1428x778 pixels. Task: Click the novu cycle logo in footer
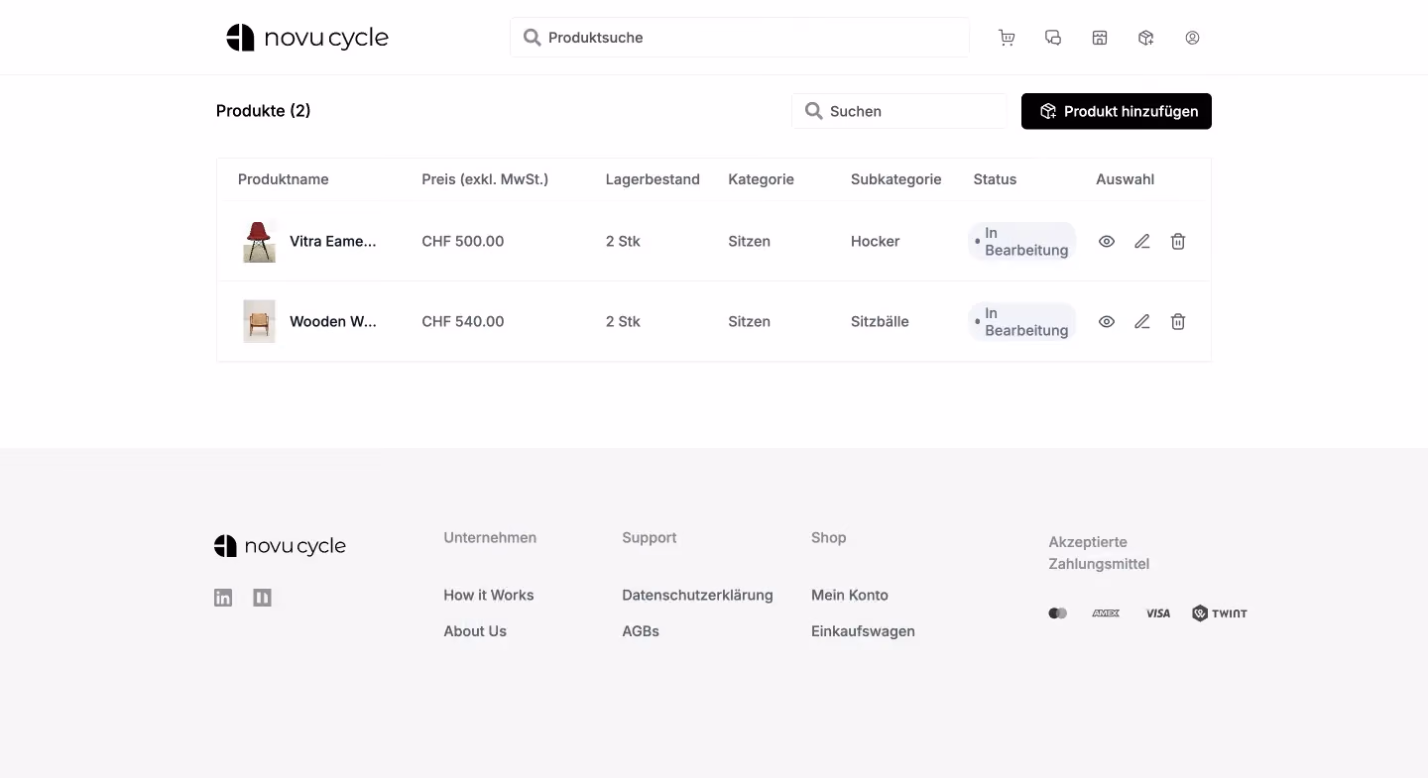tap(280, 546)
